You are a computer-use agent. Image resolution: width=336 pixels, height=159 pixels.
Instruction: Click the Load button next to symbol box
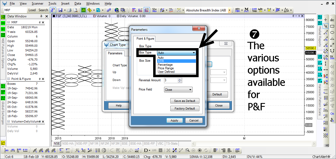pos(32,10)
